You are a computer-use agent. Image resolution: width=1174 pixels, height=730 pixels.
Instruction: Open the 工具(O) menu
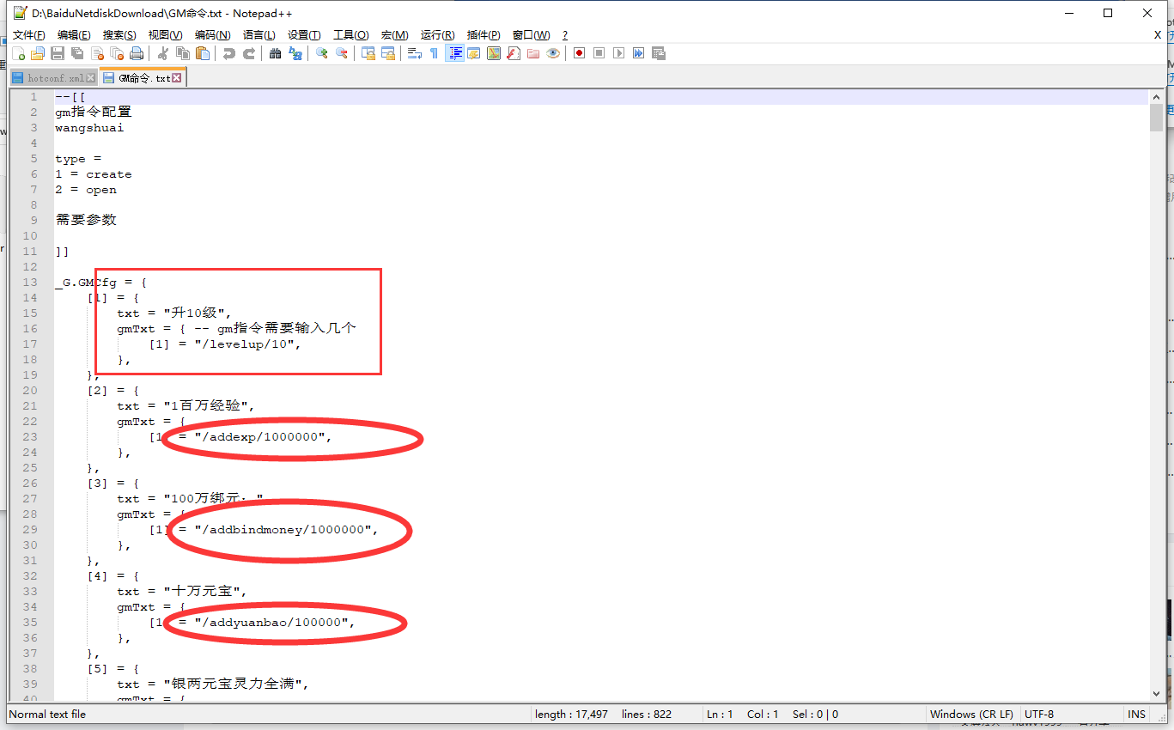click(x=350, y=35)
